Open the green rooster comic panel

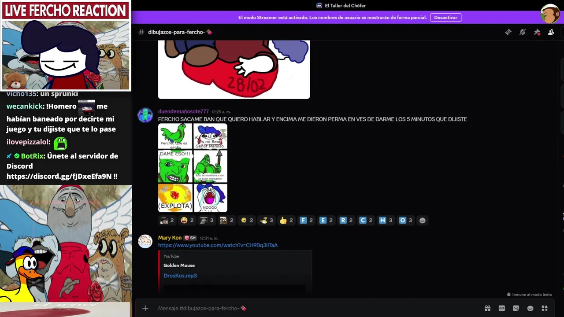click(x=175, y=136)
